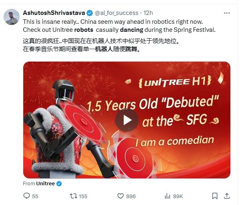Click the Chinese translated tweet text
Viewport: 244px width, 205px height.
[x=101, y=45]
